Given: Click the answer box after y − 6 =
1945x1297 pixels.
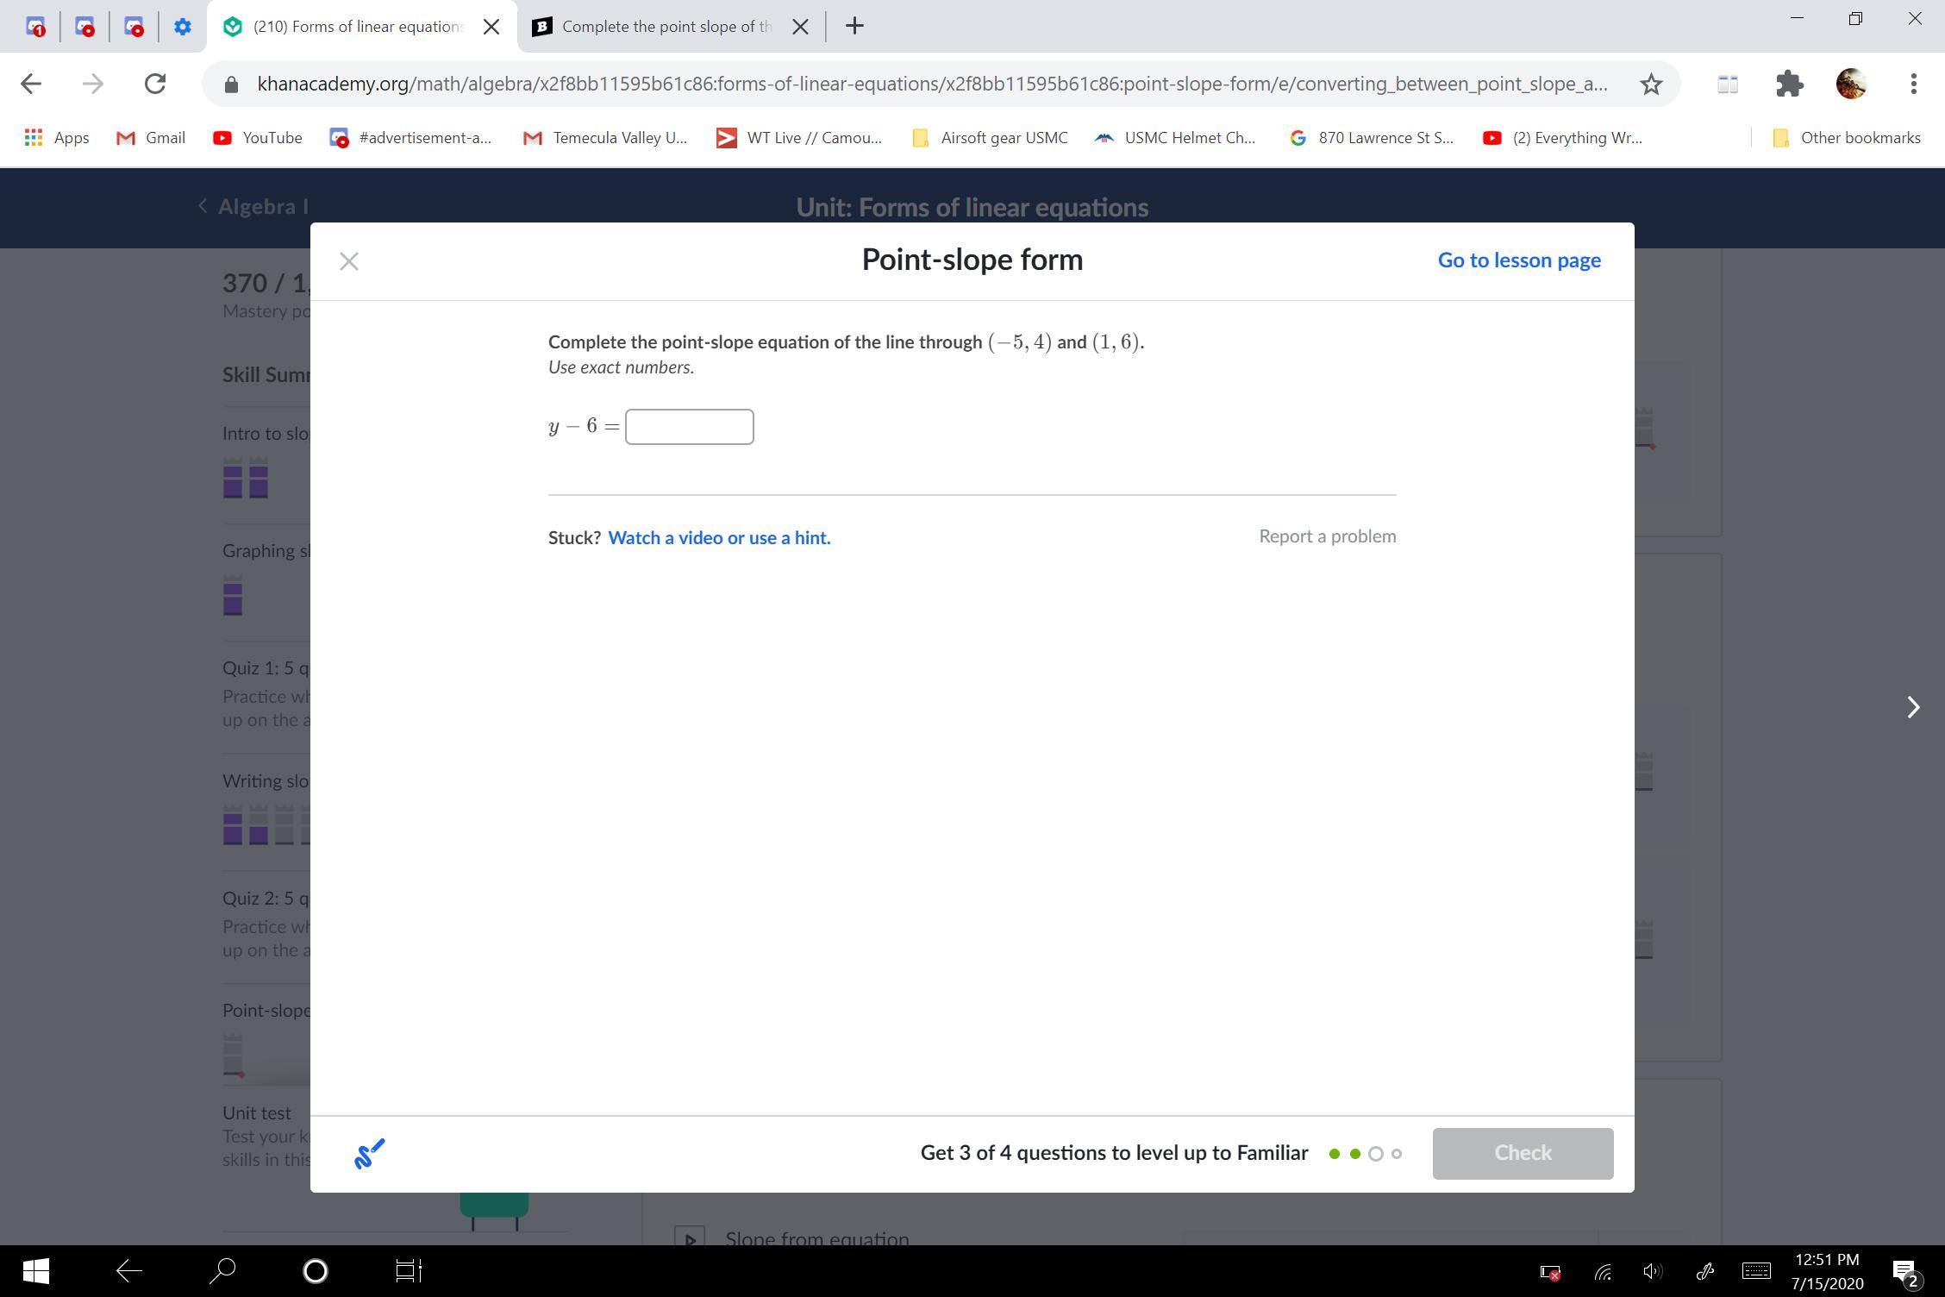Looking at the screenshot, I should (x=689, y=427).
